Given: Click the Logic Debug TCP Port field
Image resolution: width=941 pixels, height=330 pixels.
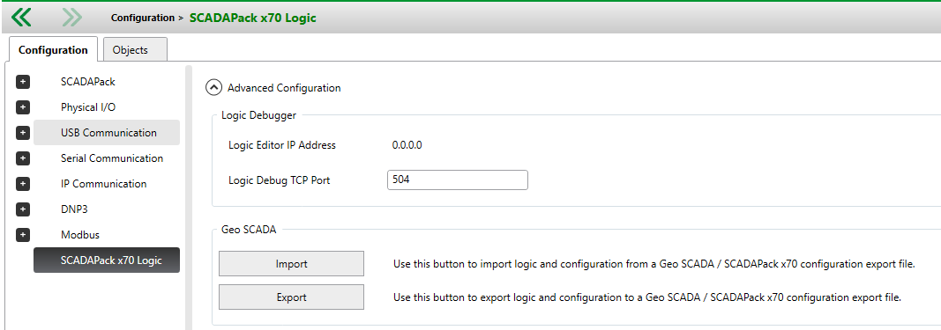Looking at the screenshot, I should (x=458, y=180).
